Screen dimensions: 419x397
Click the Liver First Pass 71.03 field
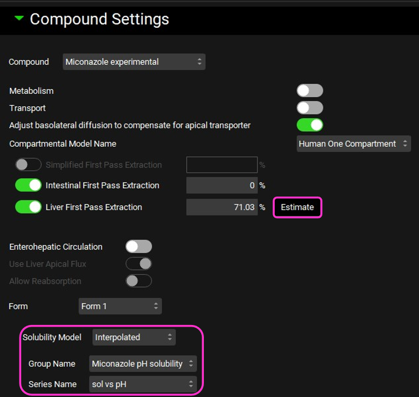coord(221,207)
